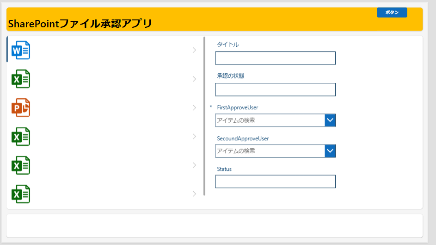Focus the タイトル text input

click(275, 58)
